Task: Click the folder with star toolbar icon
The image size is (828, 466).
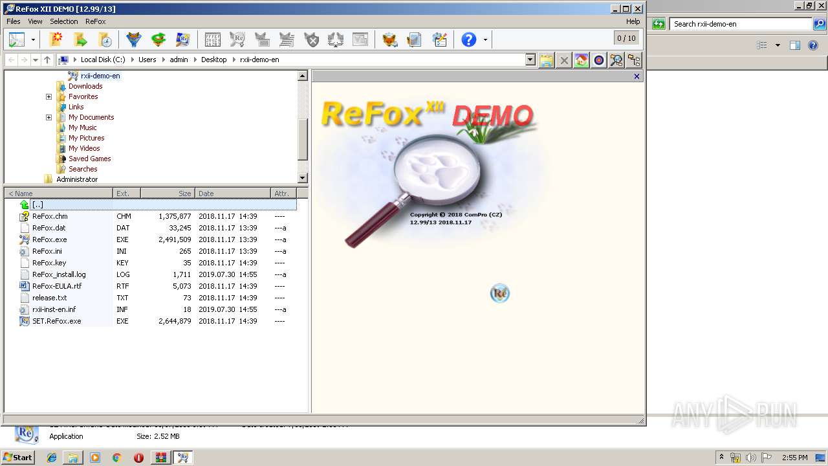Action: click(x=56, y=39)
